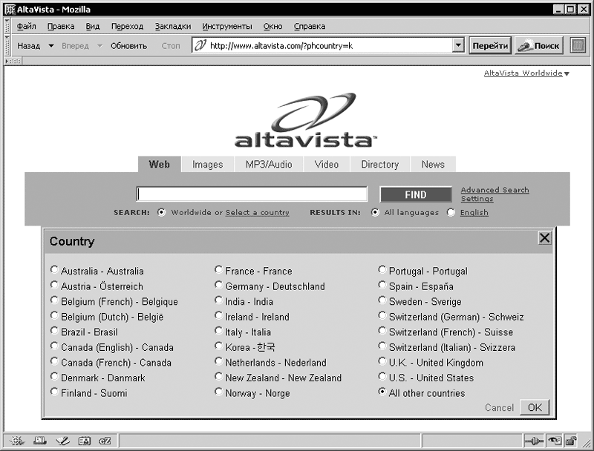Expand the AltaVista Worldwide dropdown
Image resolution: width=594 pixels, height=451 pixels.
pos(567,73)
